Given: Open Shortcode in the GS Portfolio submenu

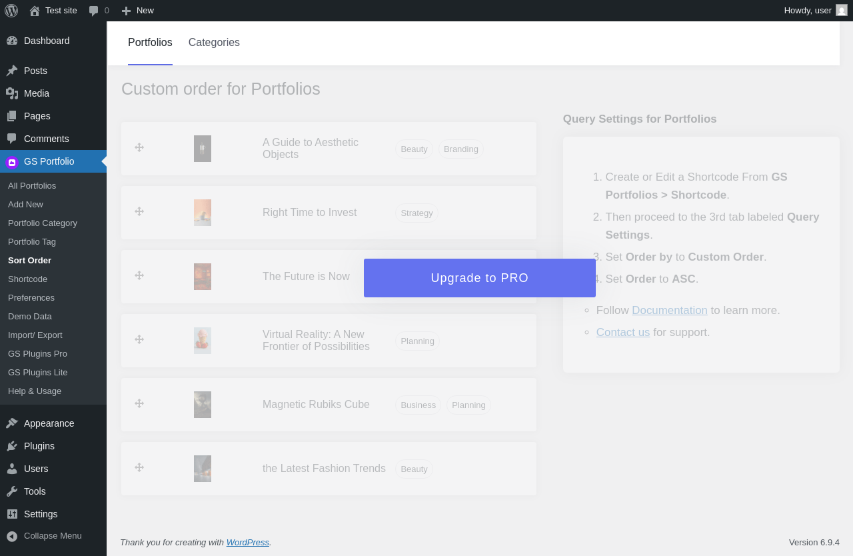Looking at the screenshot, I should tap(27, 279).
